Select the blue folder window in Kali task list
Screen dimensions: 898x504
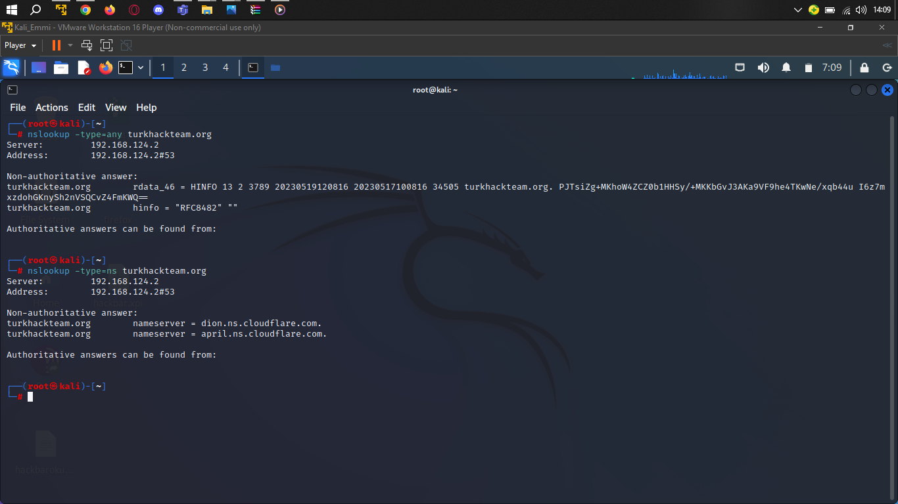[x=275, y=68]
